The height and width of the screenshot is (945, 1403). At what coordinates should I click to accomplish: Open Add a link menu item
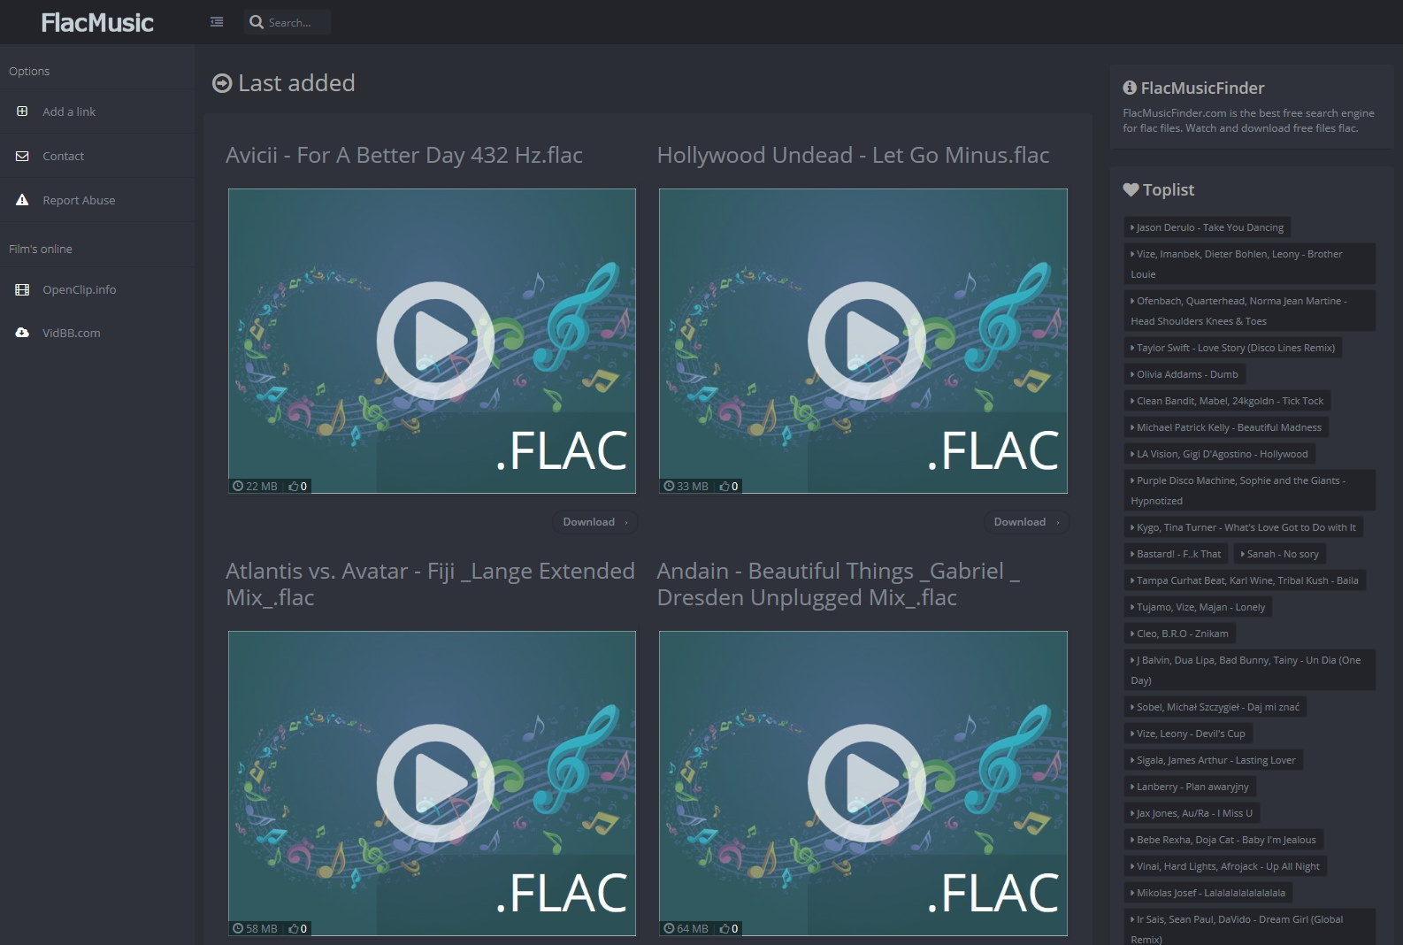[x=97, y=111]
